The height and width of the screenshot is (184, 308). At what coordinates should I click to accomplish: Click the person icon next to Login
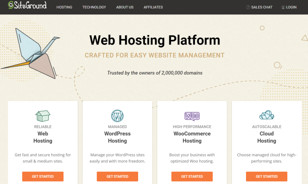pyautogui.click(x=282, y=7)
